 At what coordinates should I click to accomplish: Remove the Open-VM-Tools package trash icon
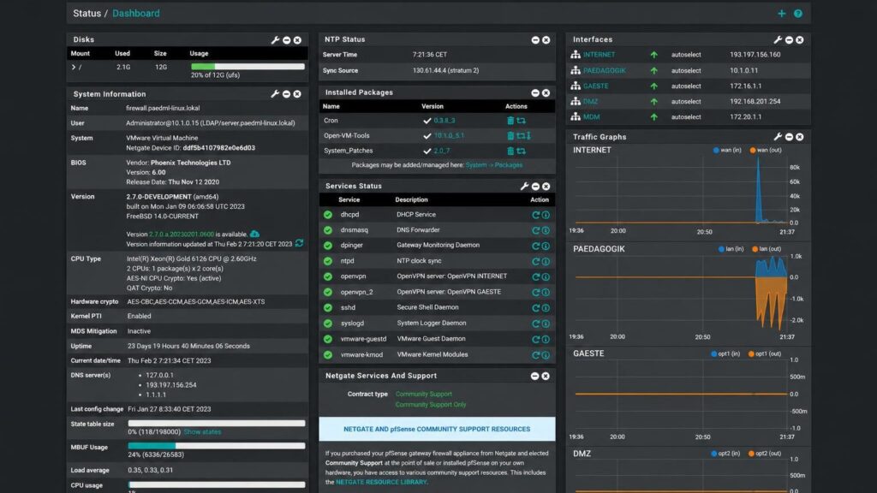click(x=510, y=136)
